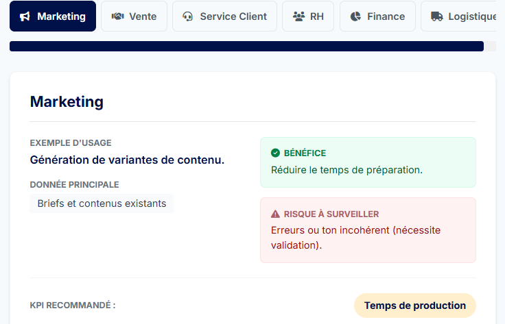Switch to the Vente tab

pyautogui.click(x=134, y=16)
